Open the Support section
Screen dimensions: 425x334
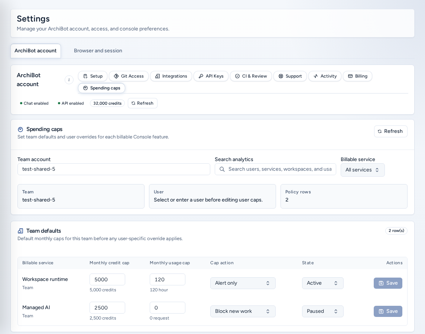click(x=290, y=76)
